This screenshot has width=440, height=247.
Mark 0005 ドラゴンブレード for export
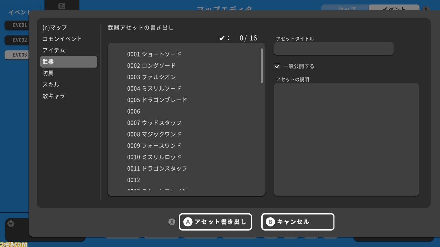pos(157,100)
